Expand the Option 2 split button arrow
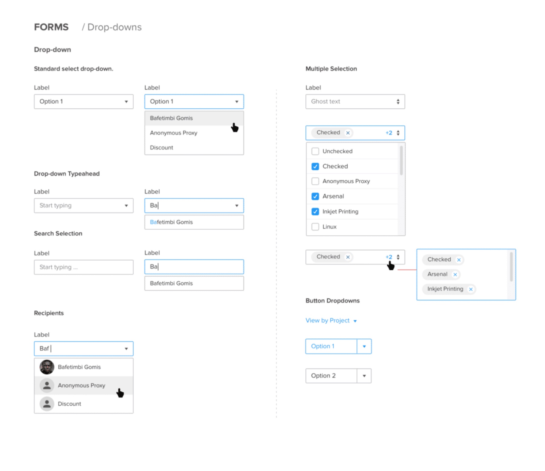 click(364, 376)
